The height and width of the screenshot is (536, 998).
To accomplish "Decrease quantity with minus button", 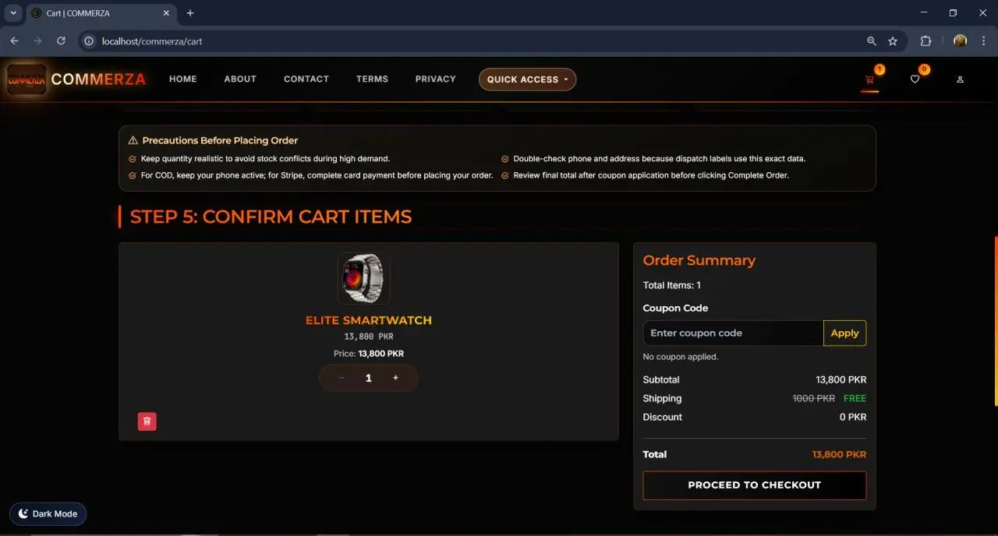I will tap(342, 378).
